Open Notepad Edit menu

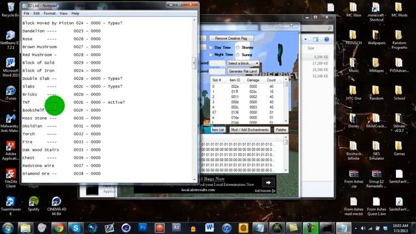pos(36,13)
